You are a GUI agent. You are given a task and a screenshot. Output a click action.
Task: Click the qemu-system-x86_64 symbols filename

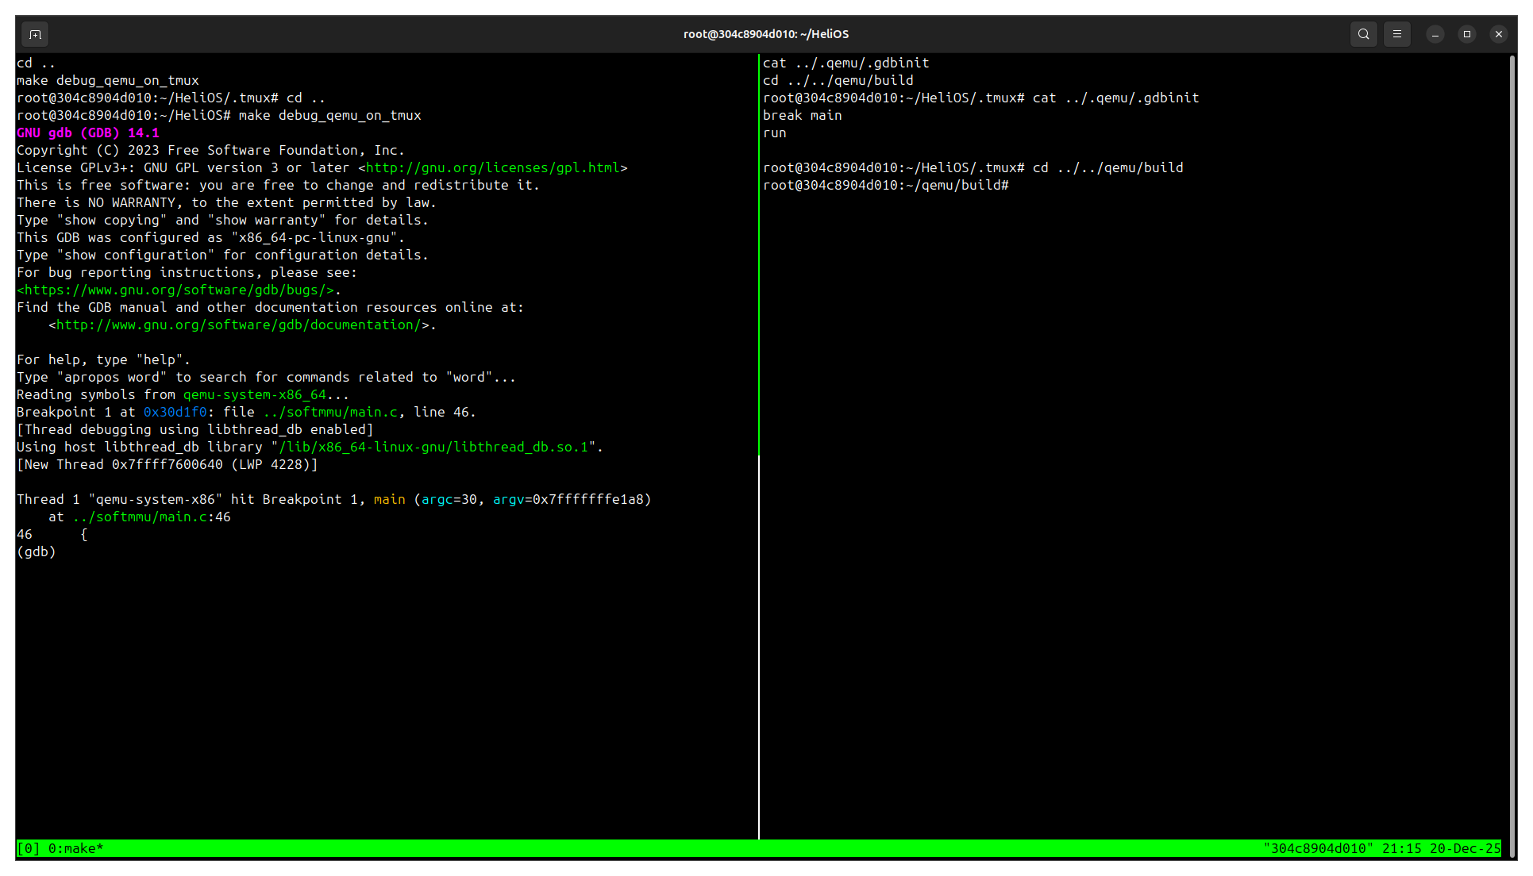click(254, 394)
